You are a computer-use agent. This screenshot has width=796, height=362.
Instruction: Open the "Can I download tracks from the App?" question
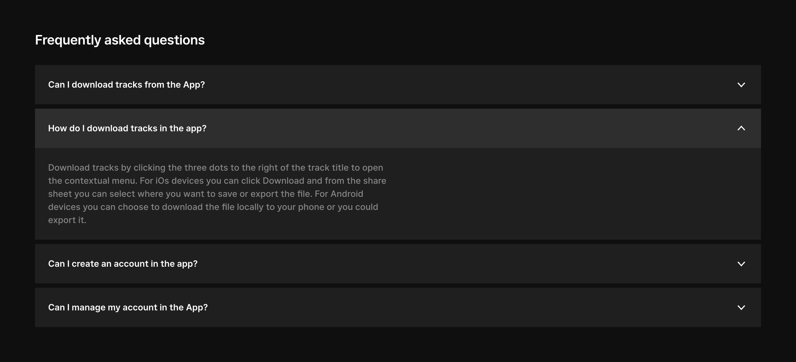coord(126,85)
